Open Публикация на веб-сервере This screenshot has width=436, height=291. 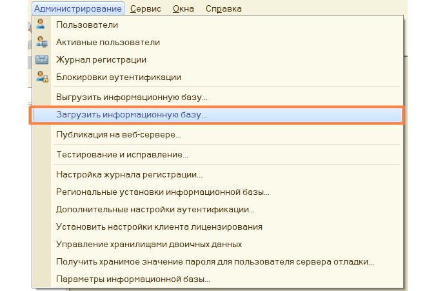(218, 135)
